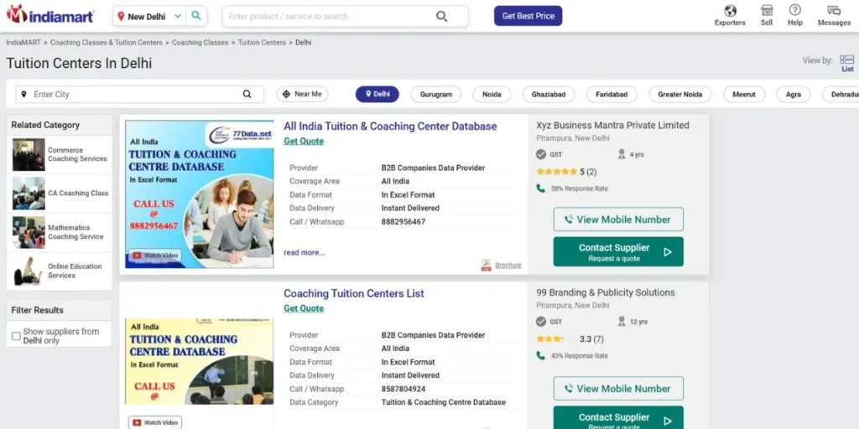Contact Supplier for Xyz Business Mantra
This screenshot has width=859, height=429.
point(618,251)
